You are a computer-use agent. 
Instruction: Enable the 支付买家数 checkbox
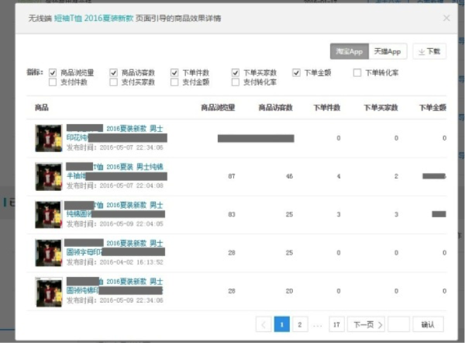(x=113, y=82)
